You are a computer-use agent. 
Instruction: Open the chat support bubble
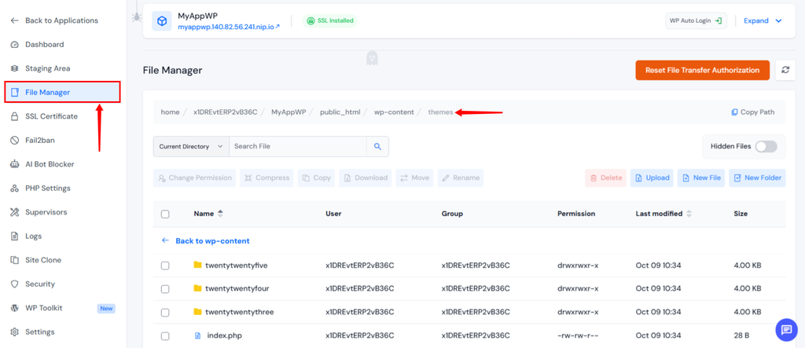pyautogui.click(x=786, y=330)
